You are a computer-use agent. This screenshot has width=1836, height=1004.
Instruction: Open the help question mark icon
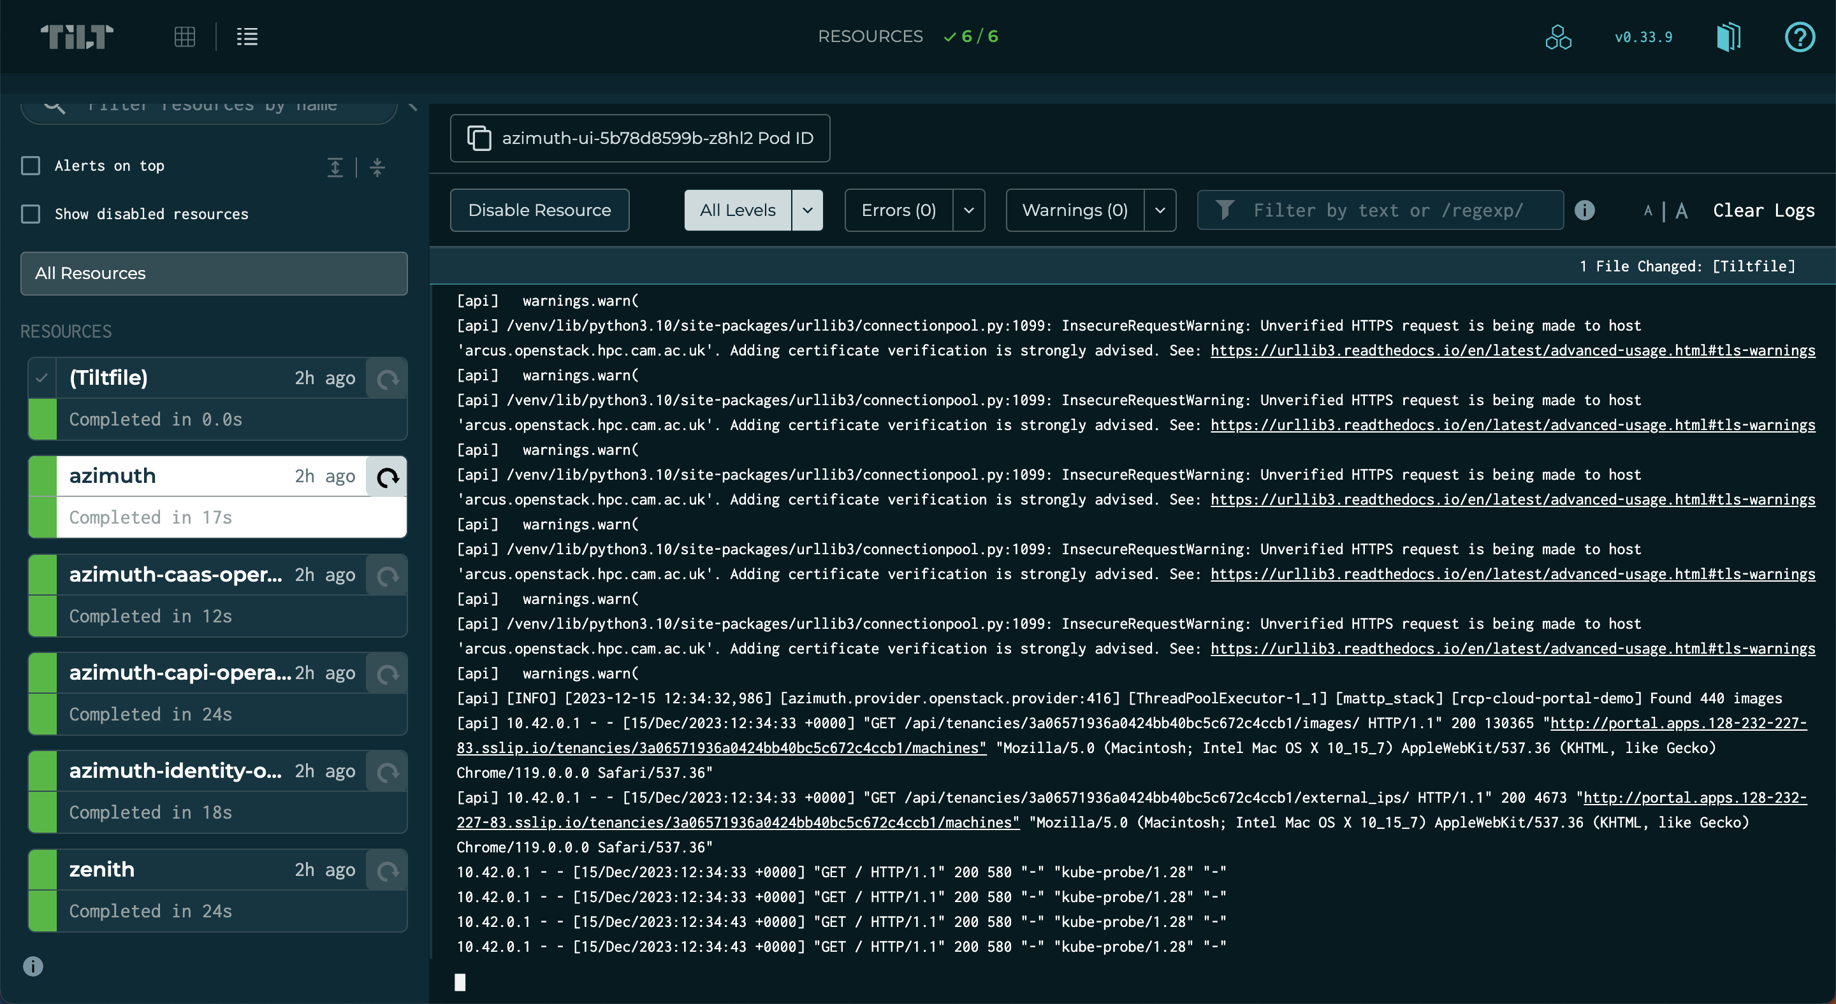coord(1799,36)
